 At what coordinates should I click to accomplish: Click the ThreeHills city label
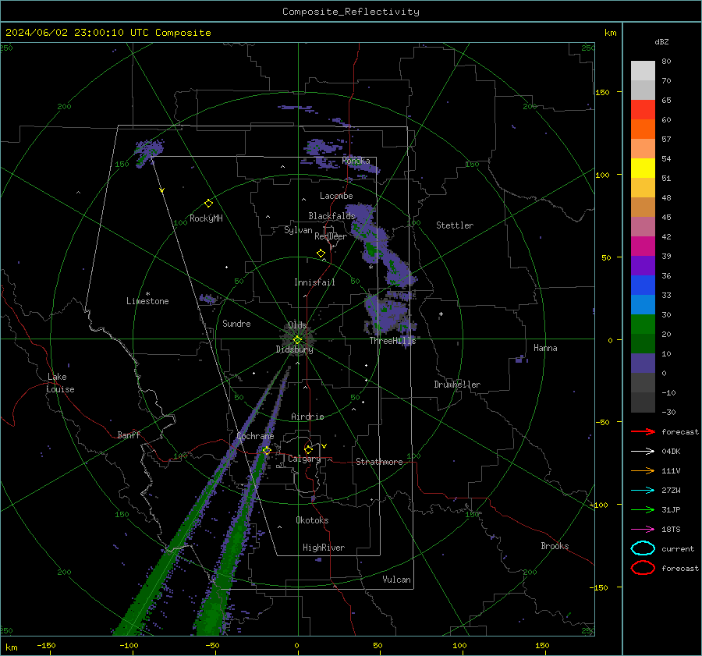pyautogui.click(x=392, y=341)
